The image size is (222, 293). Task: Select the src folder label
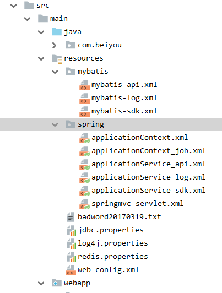[43, 6]
